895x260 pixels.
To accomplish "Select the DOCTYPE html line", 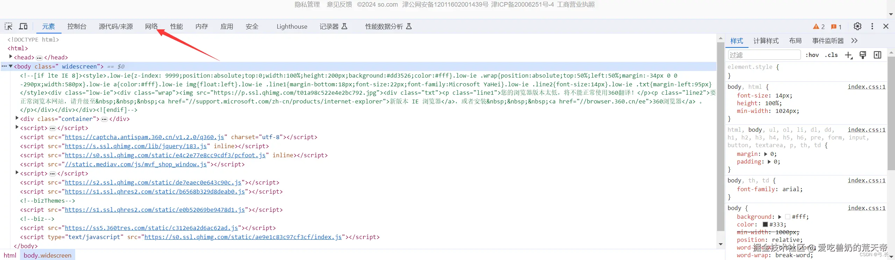I will (x=33, y=39).
